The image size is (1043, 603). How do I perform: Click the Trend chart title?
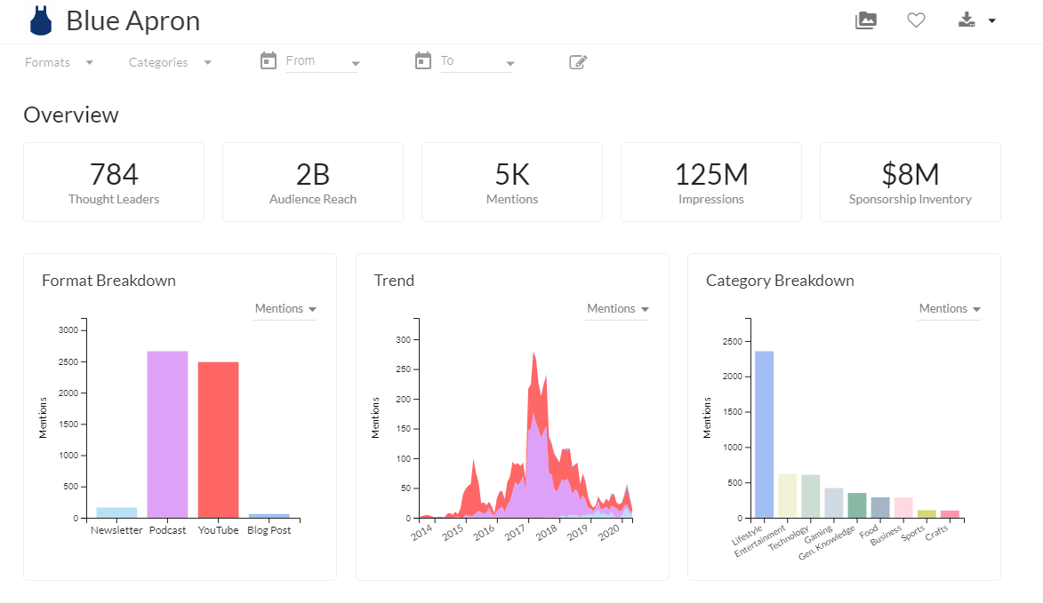point(394,281)
